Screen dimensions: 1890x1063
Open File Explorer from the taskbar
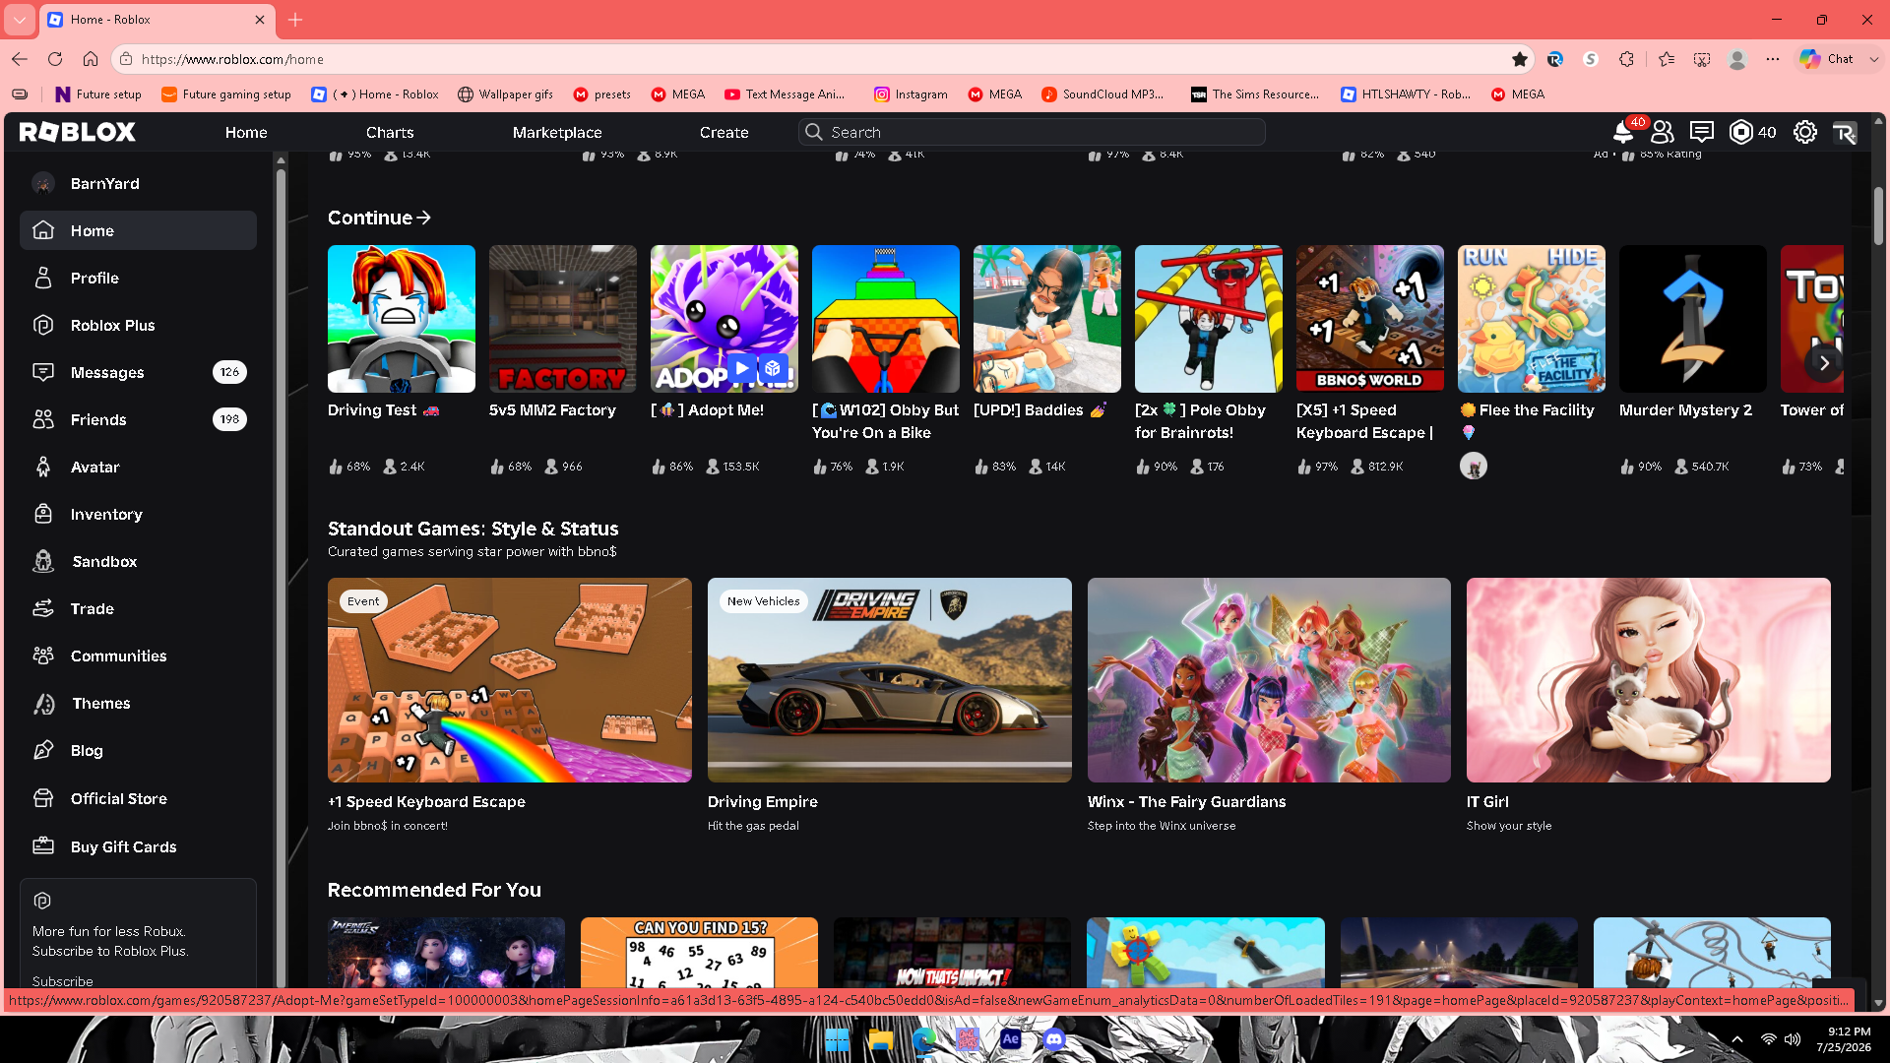[881, 1039]
